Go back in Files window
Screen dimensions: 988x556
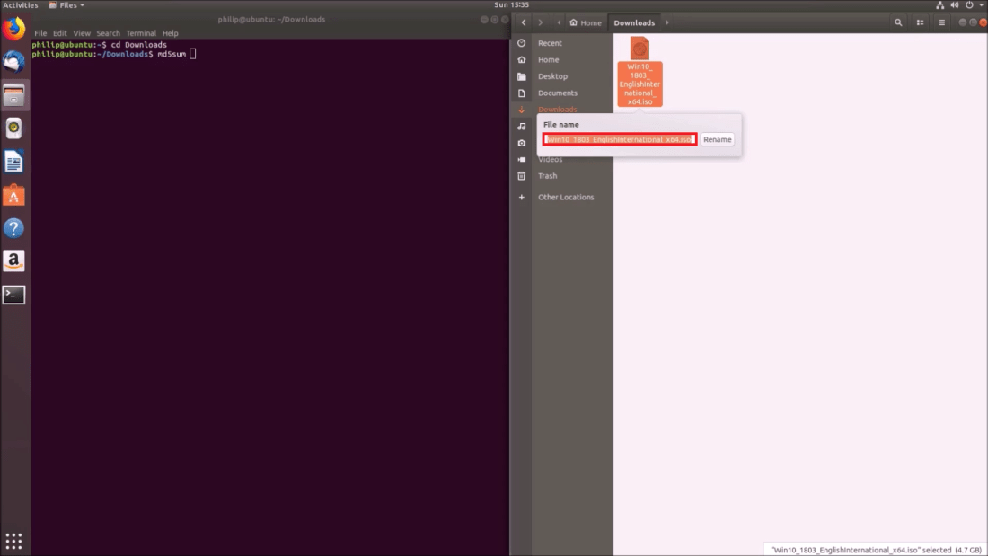[x=524, y=22]
